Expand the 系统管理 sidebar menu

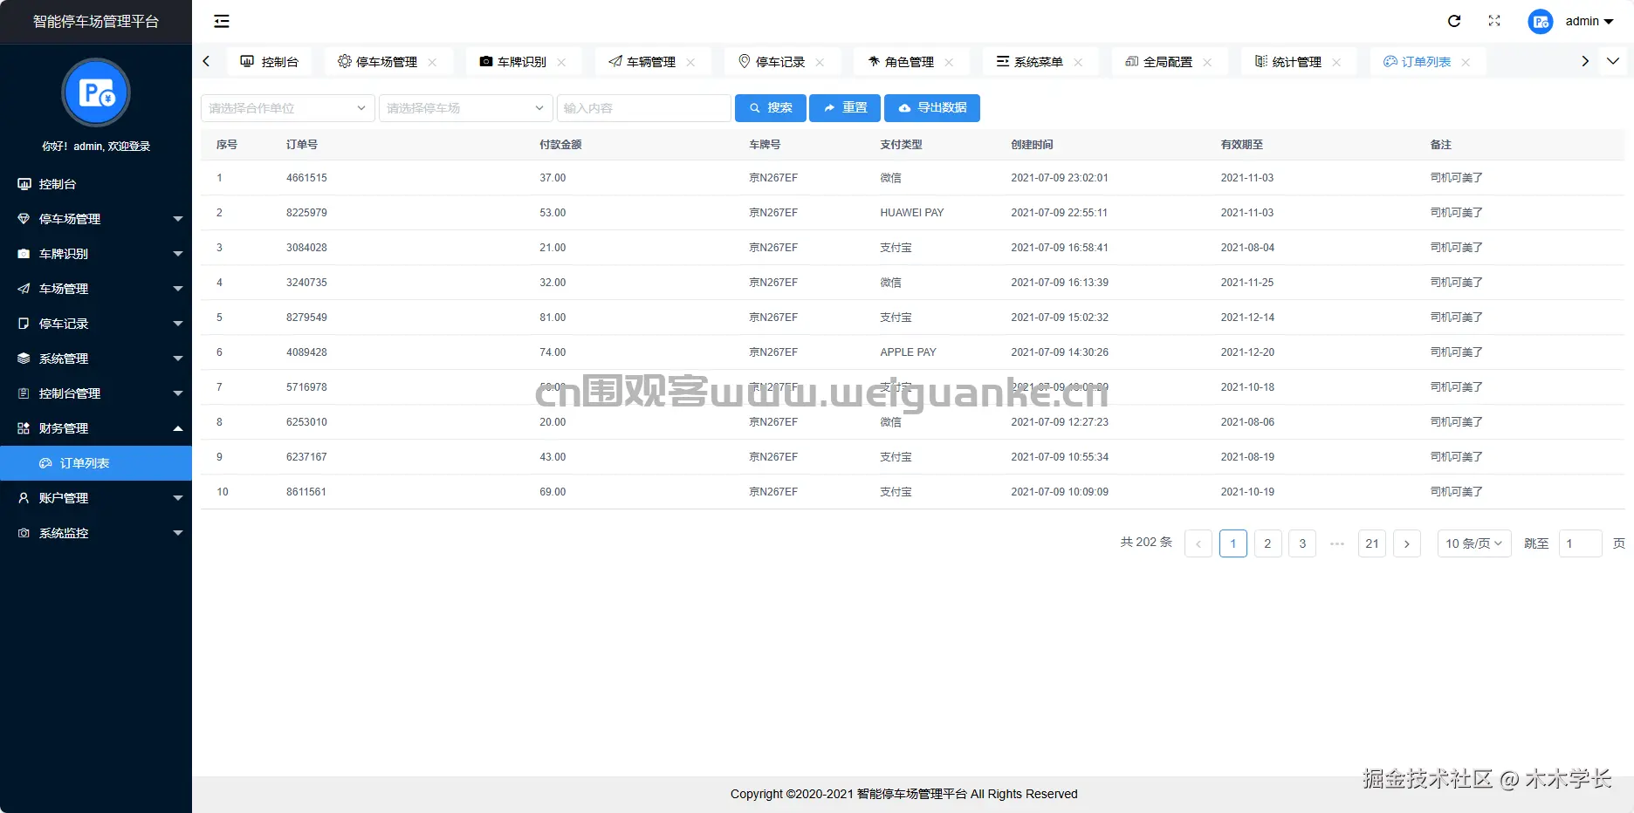(96, 359)
